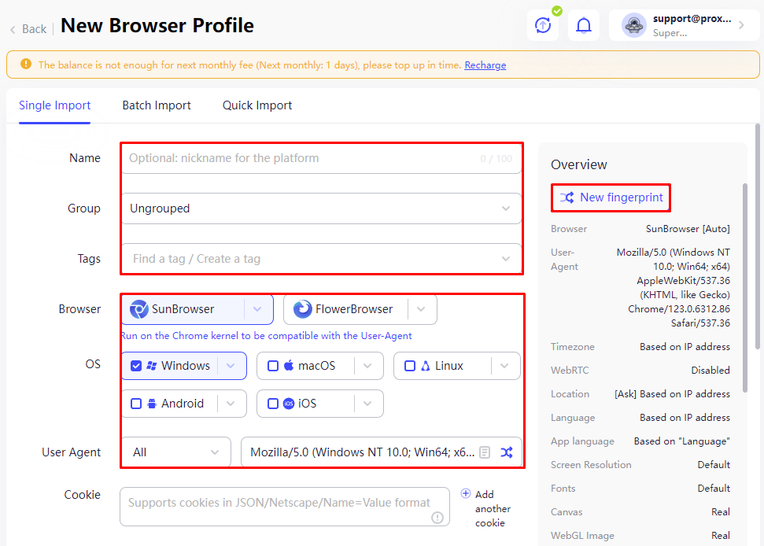Check the macOS checkbox
This screenshot has height=546, width=764.
click(x=273, y=366)
